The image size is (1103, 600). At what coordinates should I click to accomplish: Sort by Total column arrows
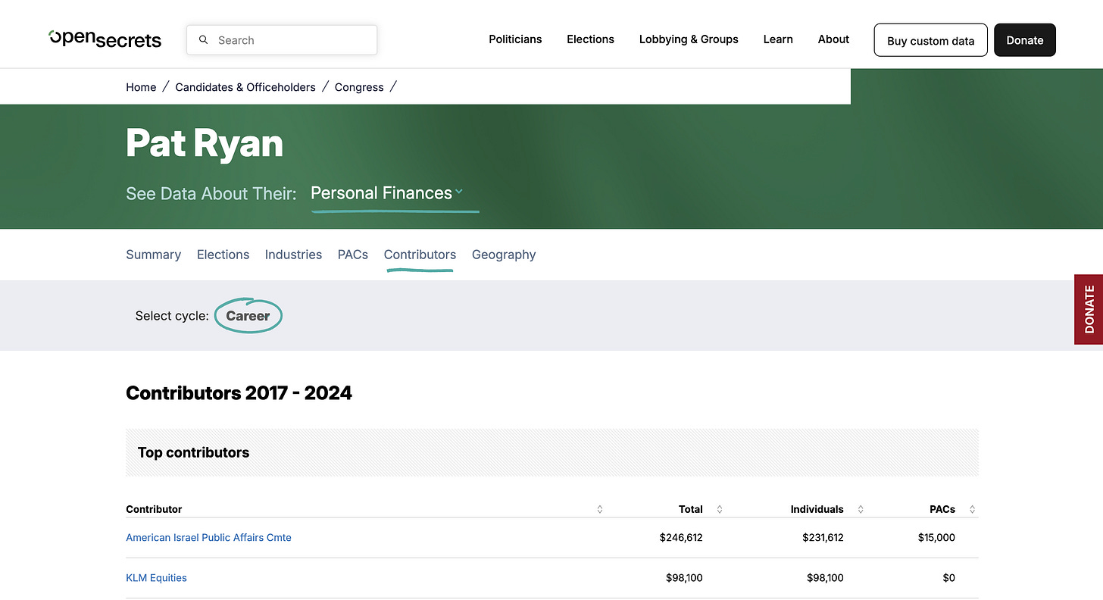click(720, 509)
